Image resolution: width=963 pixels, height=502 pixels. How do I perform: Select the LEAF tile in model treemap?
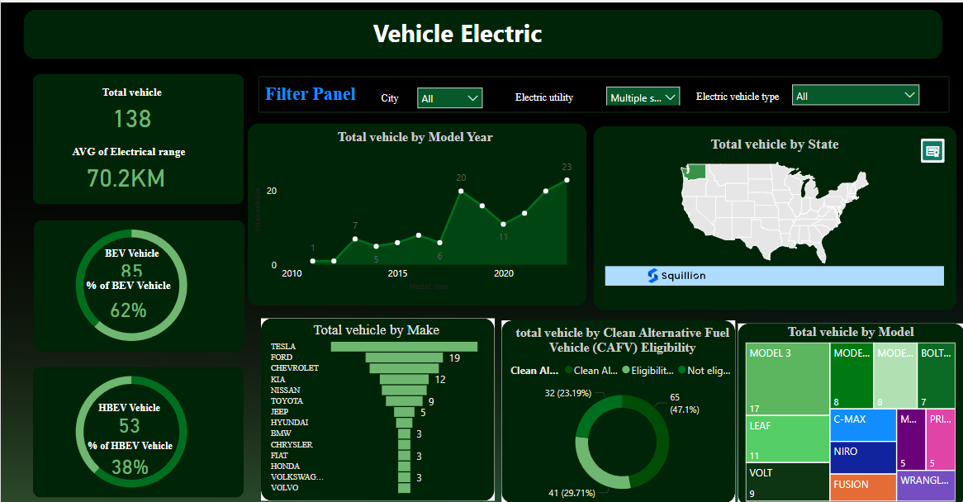[785, 438]
